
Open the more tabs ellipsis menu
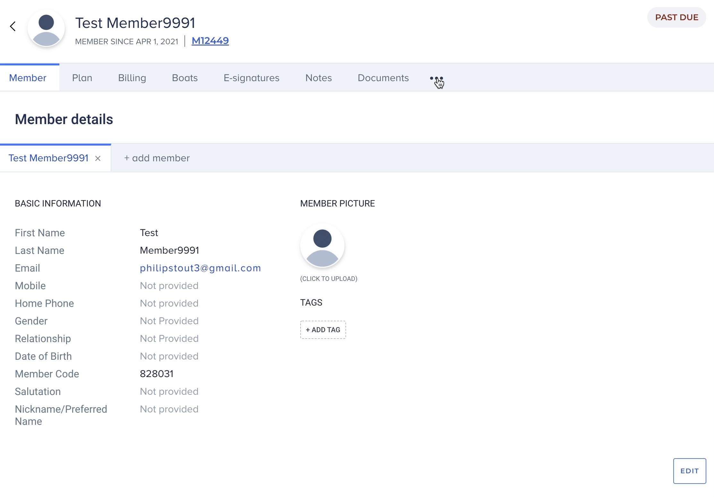coord(436,78)
